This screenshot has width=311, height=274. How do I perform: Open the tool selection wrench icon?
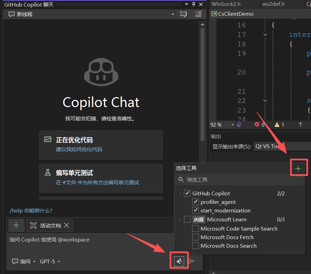click(179, 261)
